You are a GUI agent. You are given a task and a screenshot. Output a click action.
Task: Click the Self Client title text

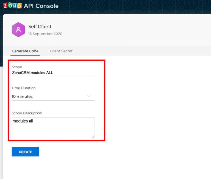(x=40, y=26)
